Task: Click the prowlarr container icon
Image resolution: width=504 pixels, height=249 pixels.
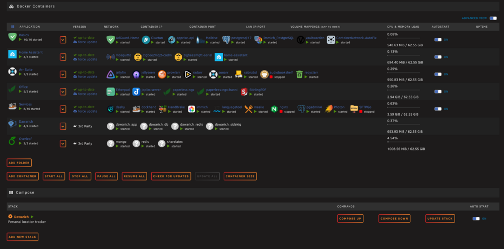Action: point(162,74)
